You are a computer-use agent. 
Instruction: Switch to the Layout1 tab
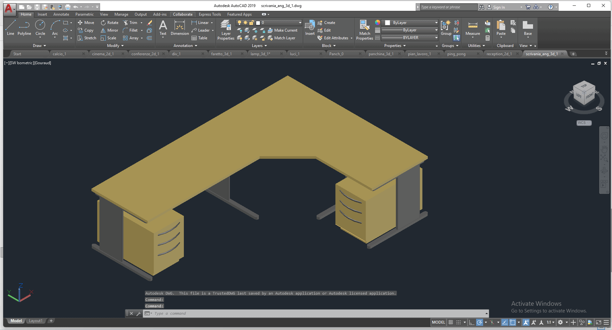35,321
